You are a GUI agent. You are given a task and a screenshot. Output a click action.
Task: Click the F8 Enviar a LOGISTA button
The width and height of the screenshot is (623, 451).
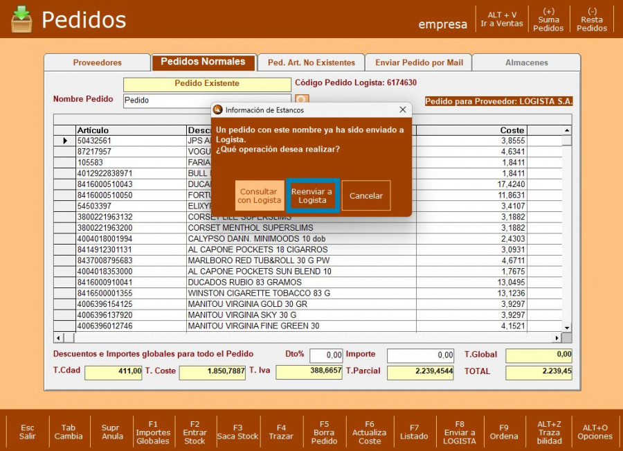(x=460, y=431)
